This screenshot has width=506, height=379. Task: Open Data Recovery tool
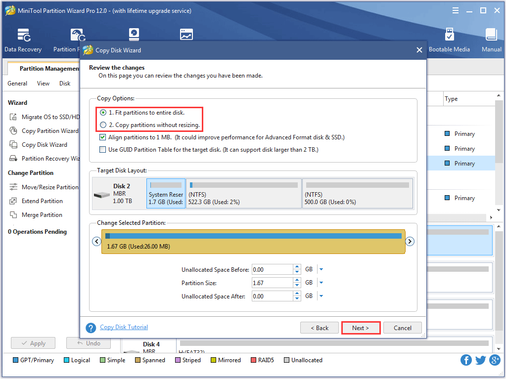[x=23, y=41]
